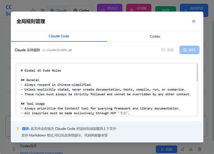This screenshot has height=154, width=214.
Task: View usage chart icon for Codex官方
Action: click(x=191, y=149)
